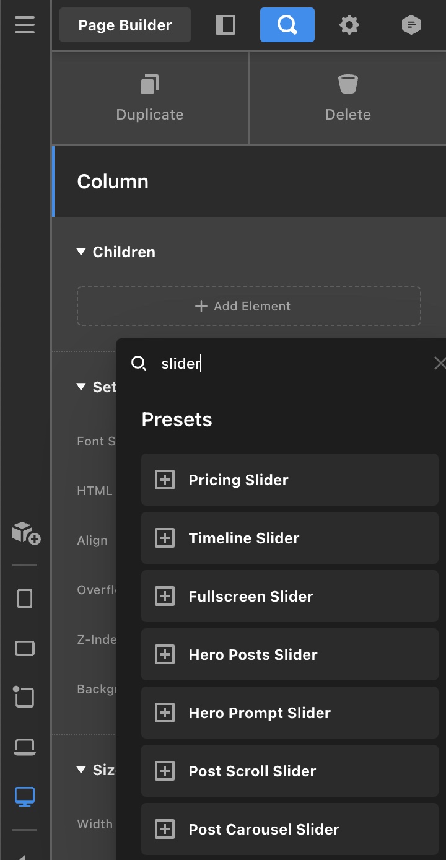The height and width of the screenshot is (860, 446).
Task: Select the desktop monitor viewport icon
Action: pos(25,797)
